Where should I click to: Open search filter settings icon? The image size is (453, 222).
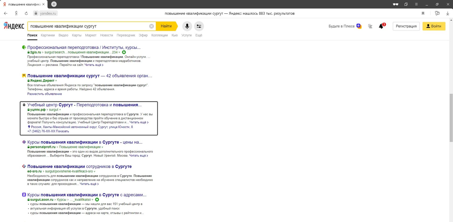[199, 26]
